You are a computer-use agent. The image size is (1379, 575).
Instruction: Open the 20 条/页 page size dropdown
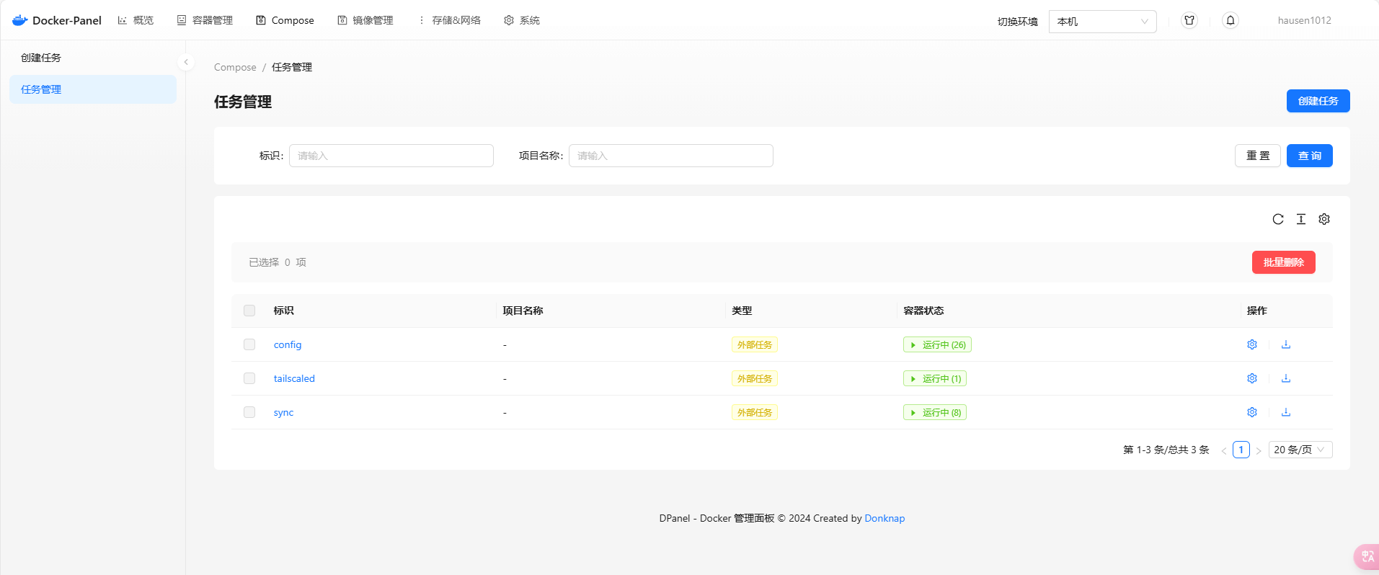1300,450
